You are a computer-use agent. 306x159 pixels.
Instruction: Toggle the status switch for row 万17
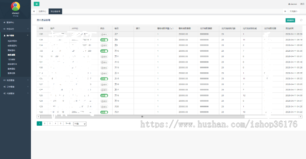(x=104, y=90)
